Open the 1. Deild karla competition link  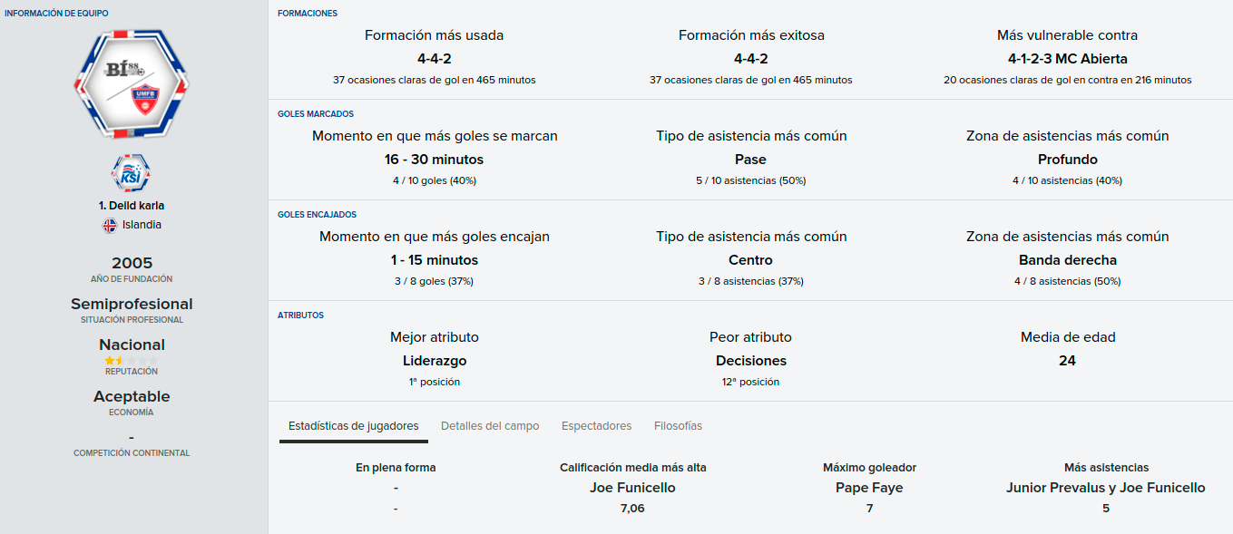(132, 206)
